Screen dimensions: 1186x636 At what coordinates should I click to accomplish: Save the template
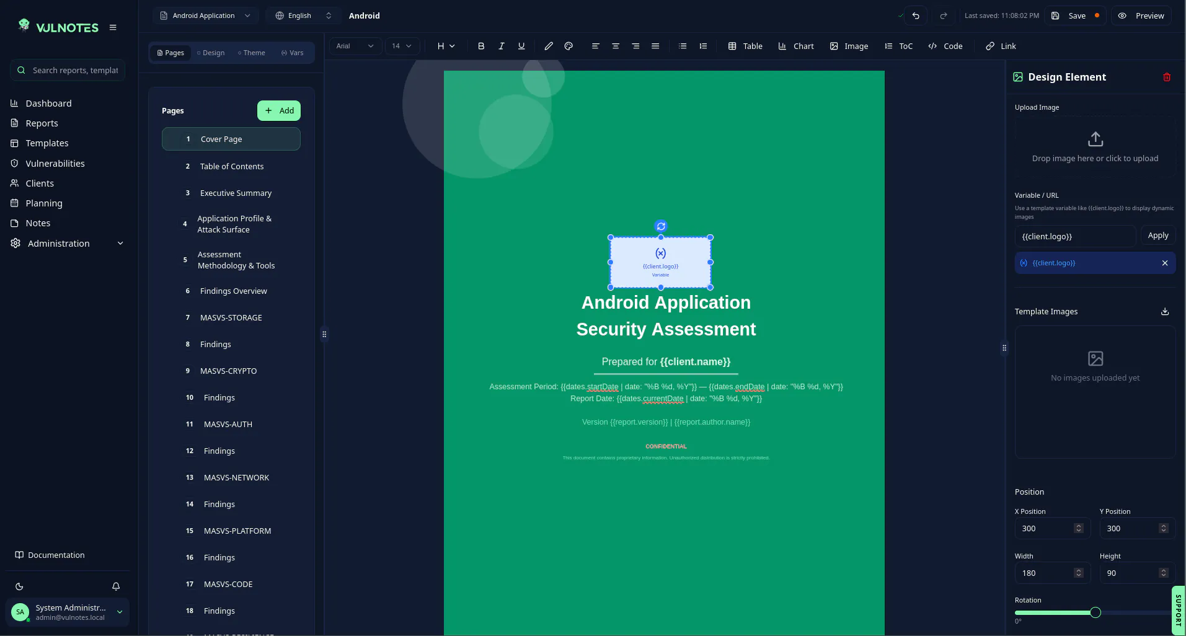(1076, 15)
